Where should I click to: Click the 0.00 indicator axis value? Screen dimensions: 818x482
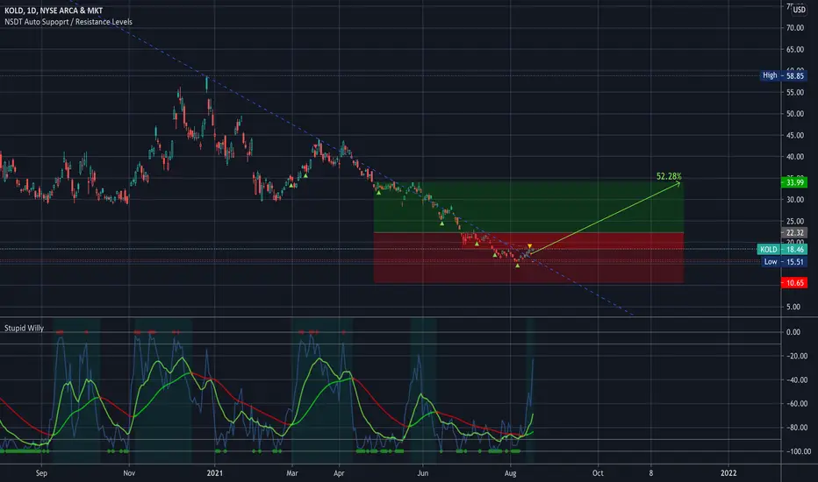(x=793, y=332)
